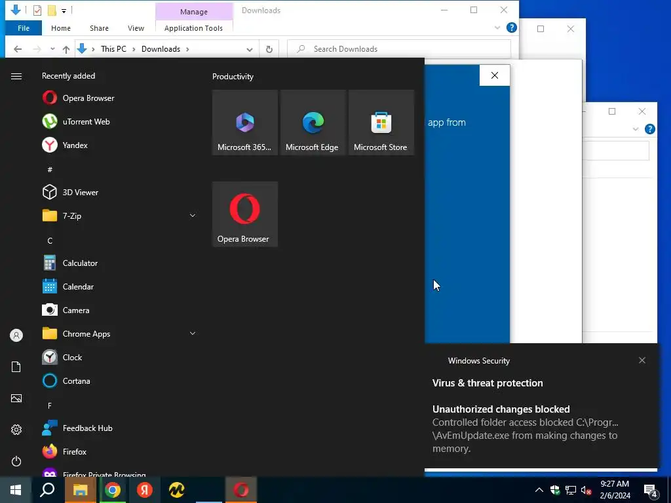Close the blue 'app from' dialog
The height and width of the screenshot is (503, 671).
pyautogui.click(x=495, y=75)
